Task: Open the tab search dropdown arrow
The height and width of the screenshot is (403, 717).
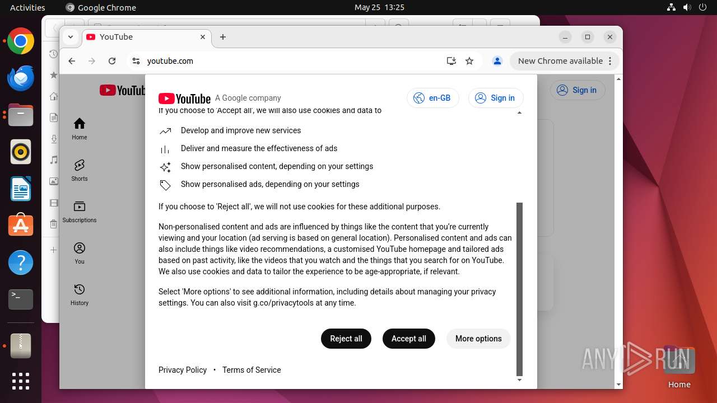Action: pyautogui.click(x=71, y=37)
